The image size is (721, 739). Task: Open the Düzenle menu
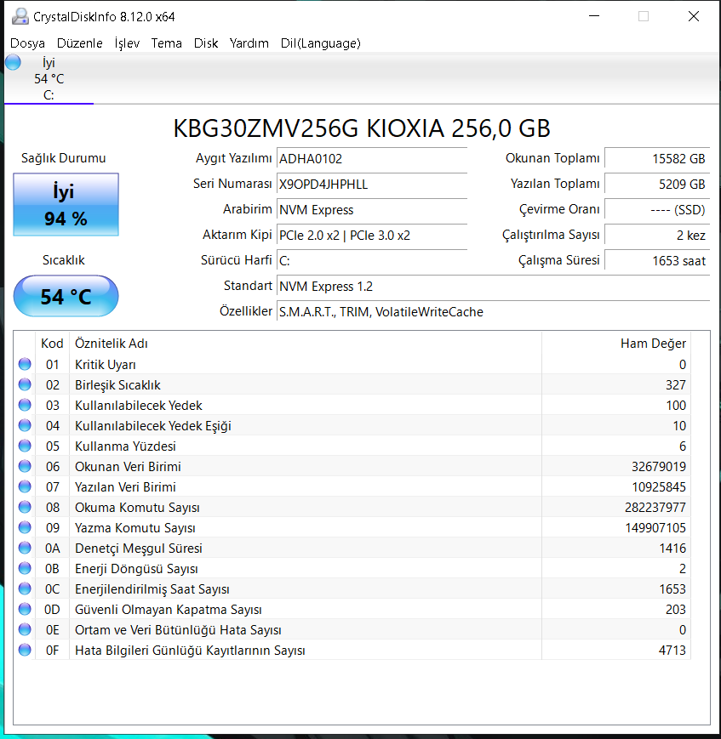(79, 43)
